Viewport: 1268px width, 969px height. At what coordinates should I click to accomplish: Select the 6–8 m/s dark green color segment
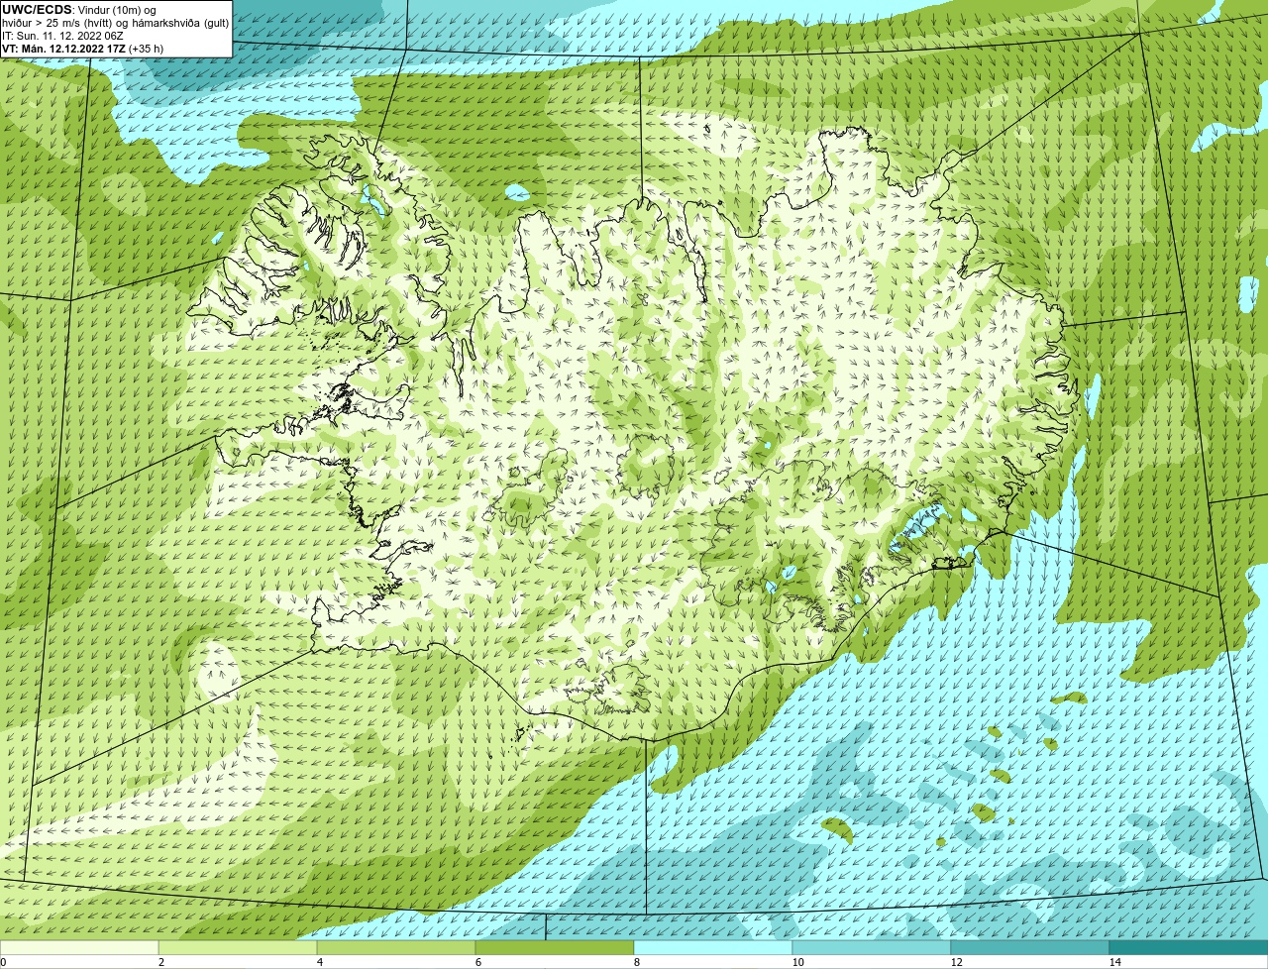(x=555, y=947)
